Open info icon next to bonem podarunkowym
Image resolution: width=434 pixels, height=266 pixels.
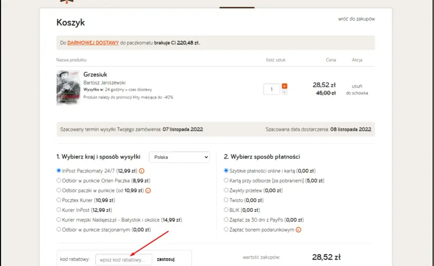(x=298, y=230)
